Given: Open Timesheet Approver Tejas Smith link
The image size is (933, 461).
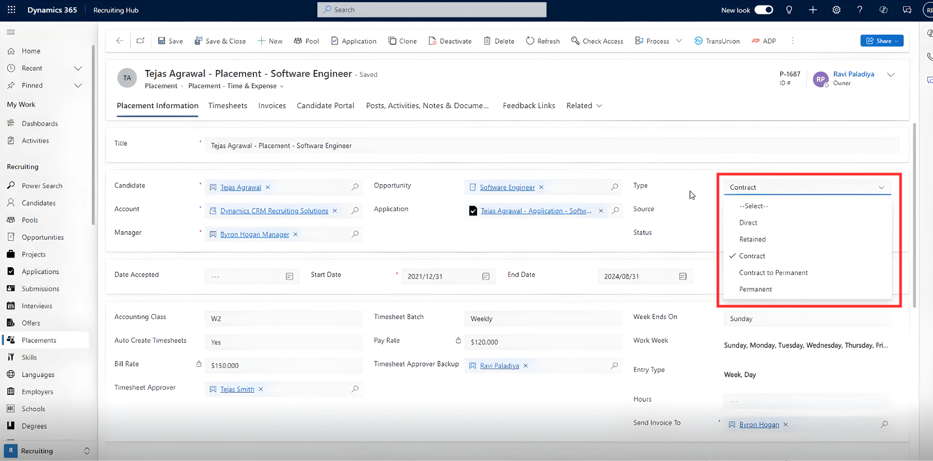Looking at the screenshot, I should click(237, 389).
